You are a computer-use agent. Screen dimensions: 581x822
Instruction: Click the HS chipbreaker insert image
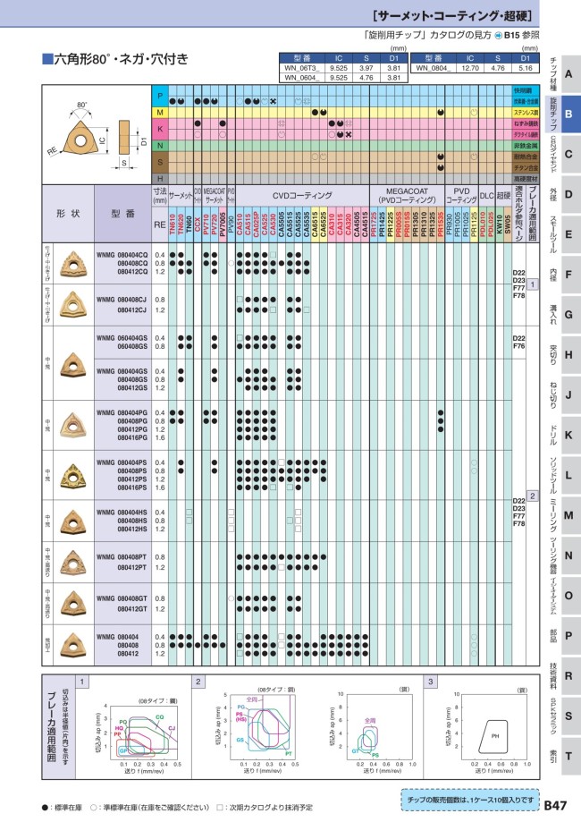tap(68, 521)
